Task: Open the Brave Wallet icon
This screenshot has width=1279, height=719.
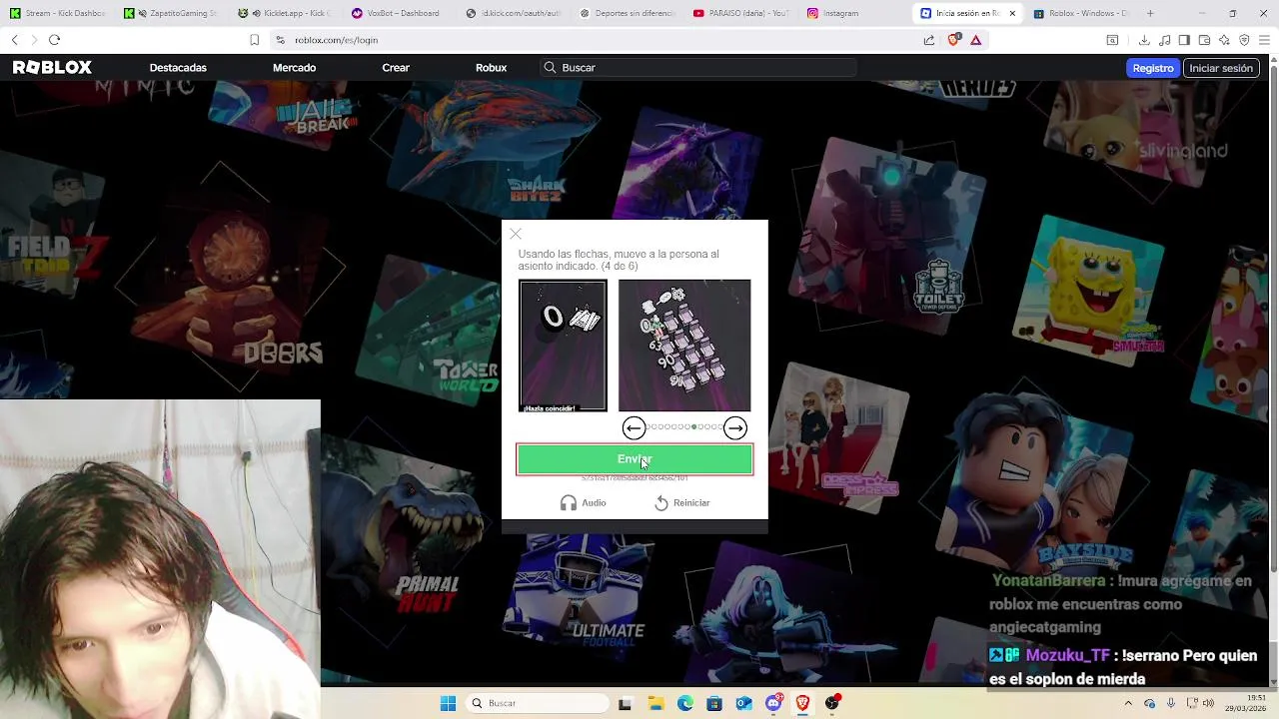Action: click(x=1204, y=40)
